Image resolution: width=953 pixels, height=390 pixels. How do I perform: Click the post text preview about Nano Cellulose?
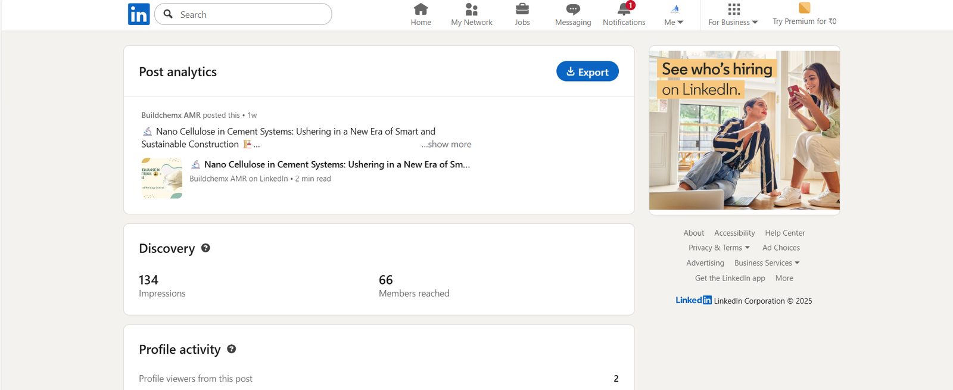point(288,138)
